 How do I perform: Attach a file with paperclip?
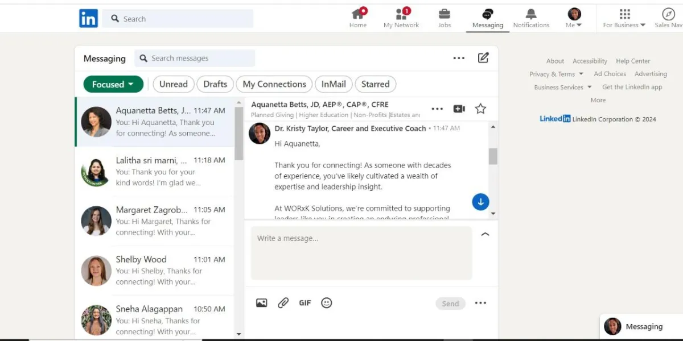[x=283, y=303]
